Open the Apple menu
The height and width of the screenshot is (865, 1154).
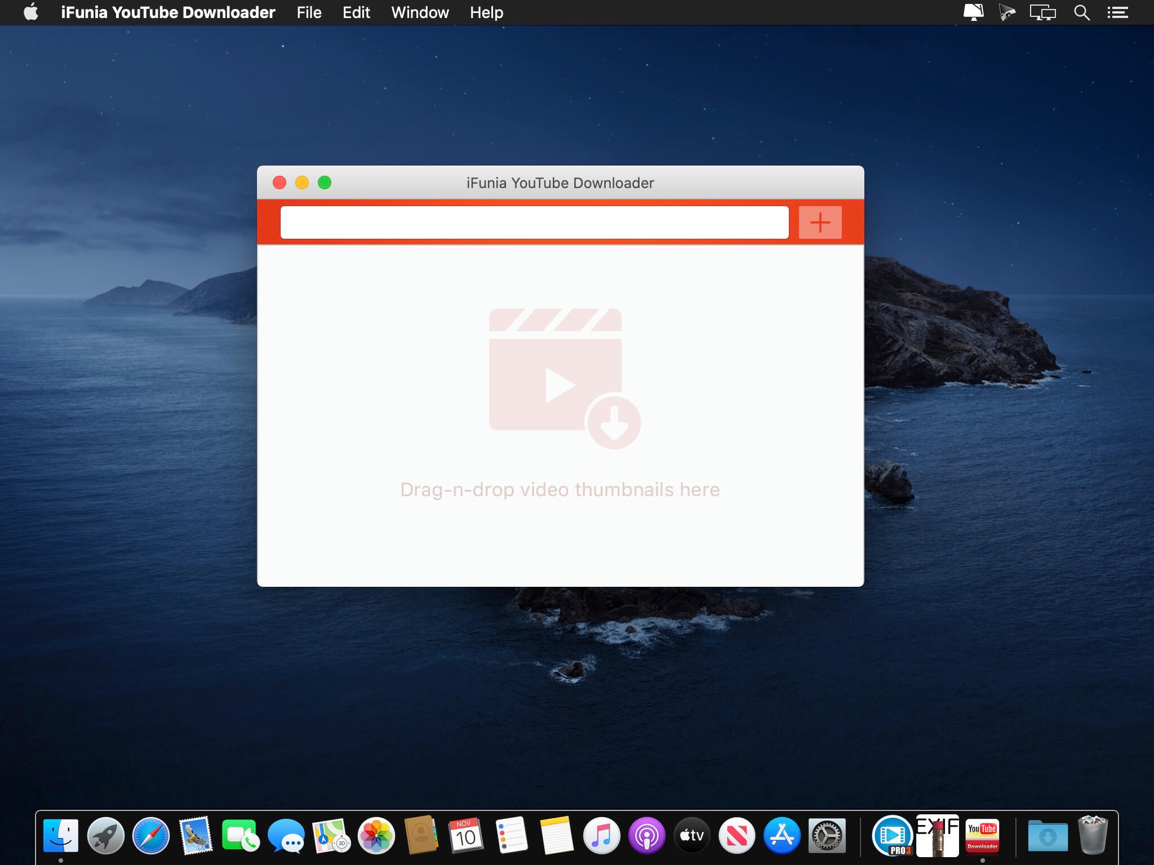pos(32,12)
